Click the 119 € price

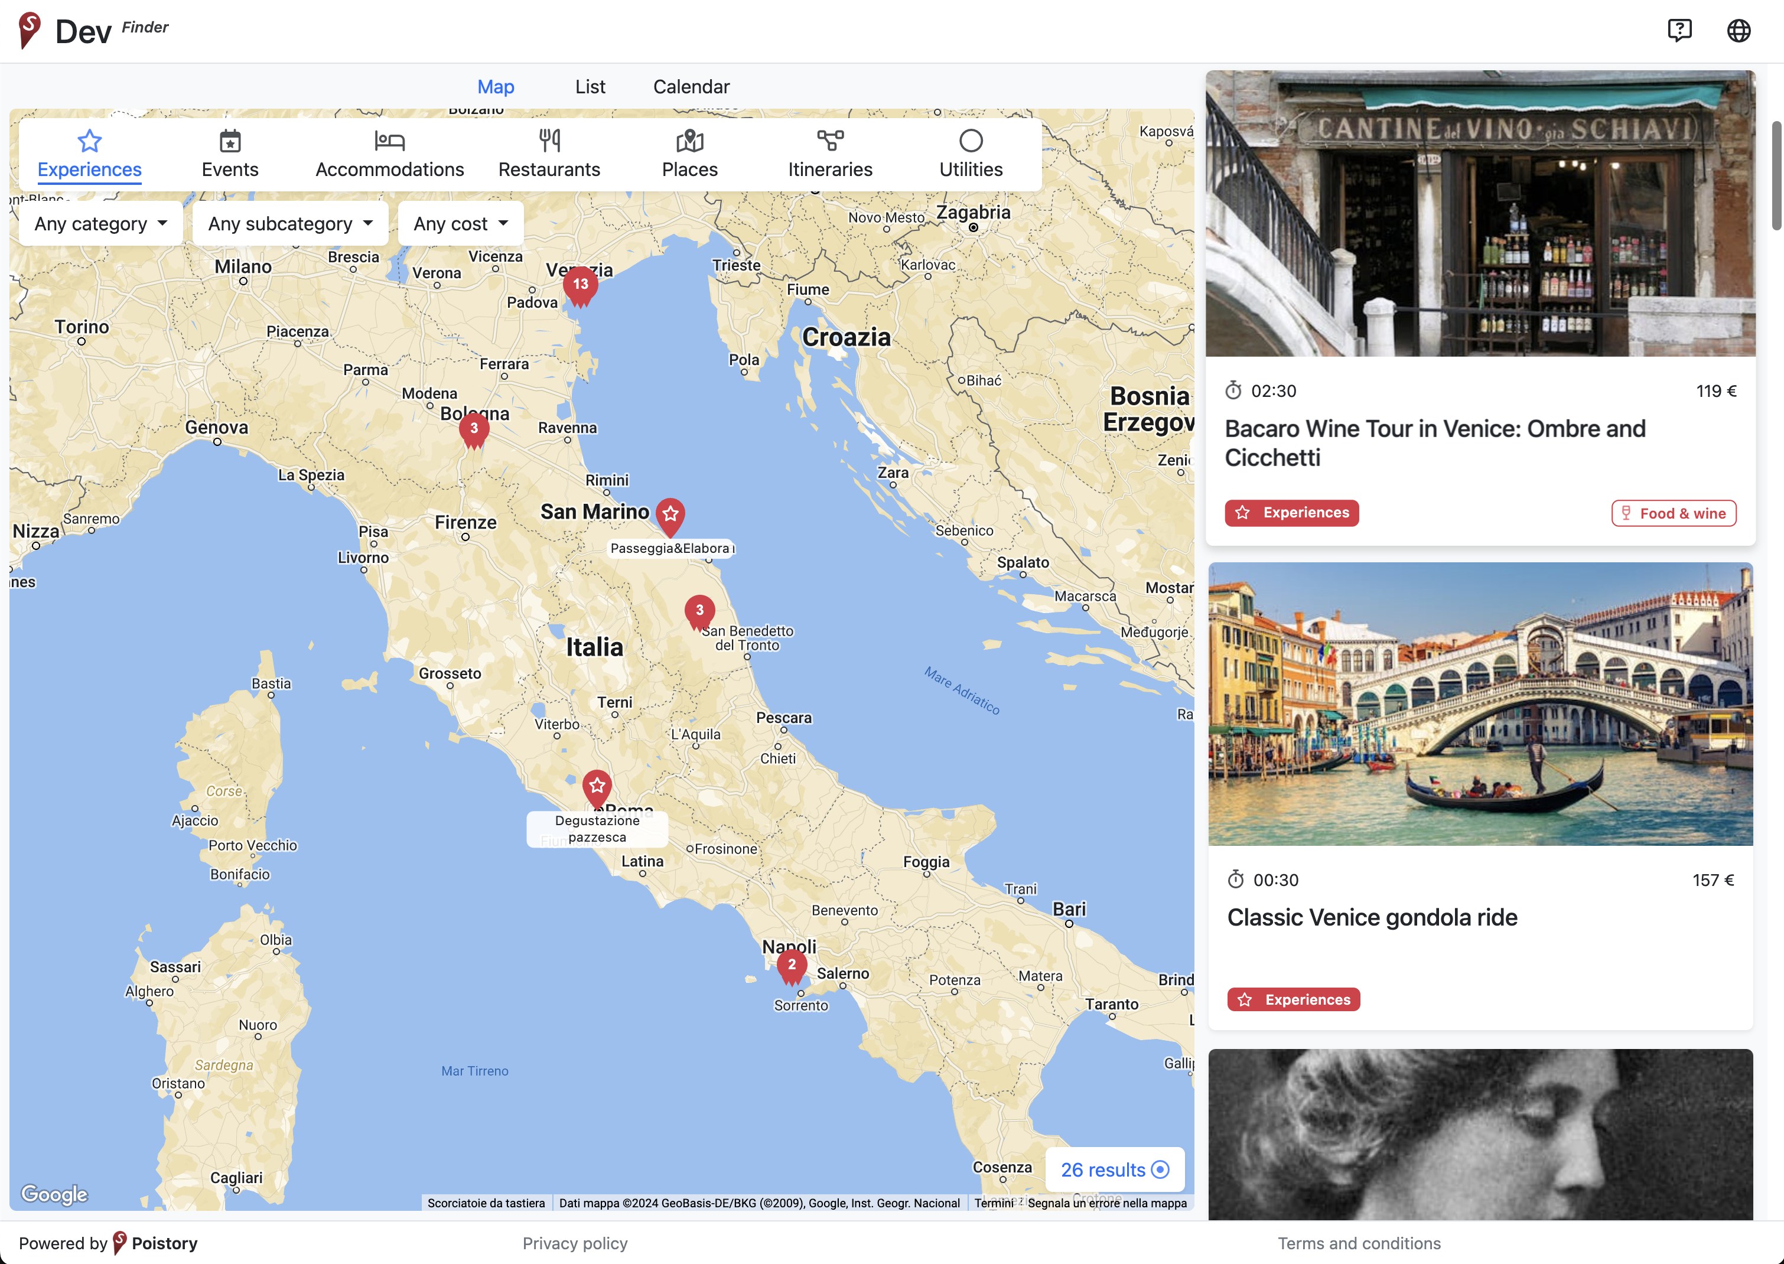(1716, 391)
